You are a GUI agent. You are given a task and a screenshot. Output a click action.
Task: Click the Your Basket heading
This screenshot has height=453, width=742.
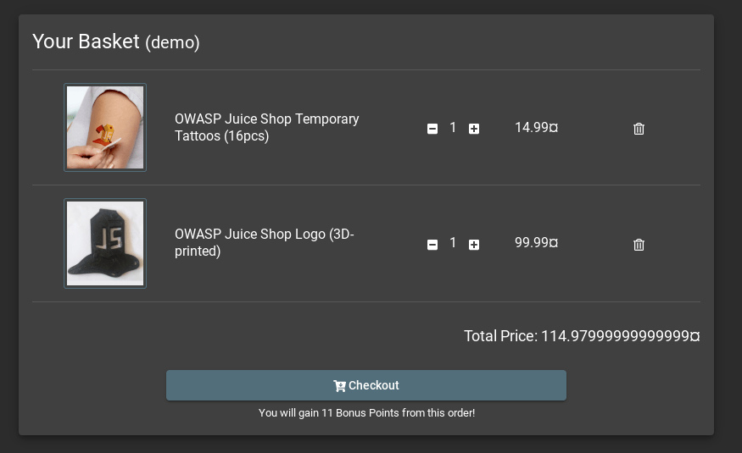(86, 41)
